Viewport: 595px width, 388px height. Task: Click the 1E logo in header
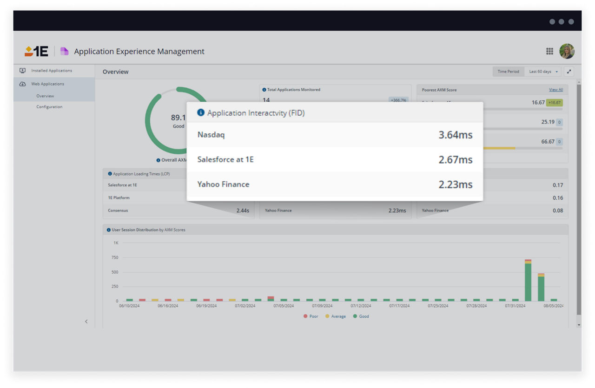click(36, 51)
